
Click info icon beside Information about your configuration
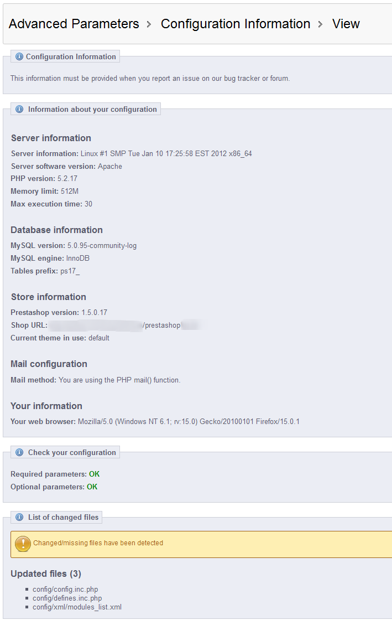pyautogui.click(x=19, y=109)
